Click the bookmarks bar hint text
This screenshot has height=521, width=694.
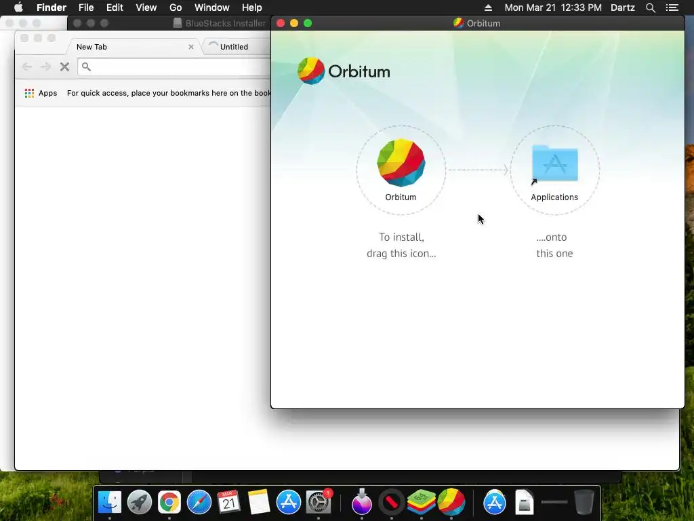click(x=169, y=93)
